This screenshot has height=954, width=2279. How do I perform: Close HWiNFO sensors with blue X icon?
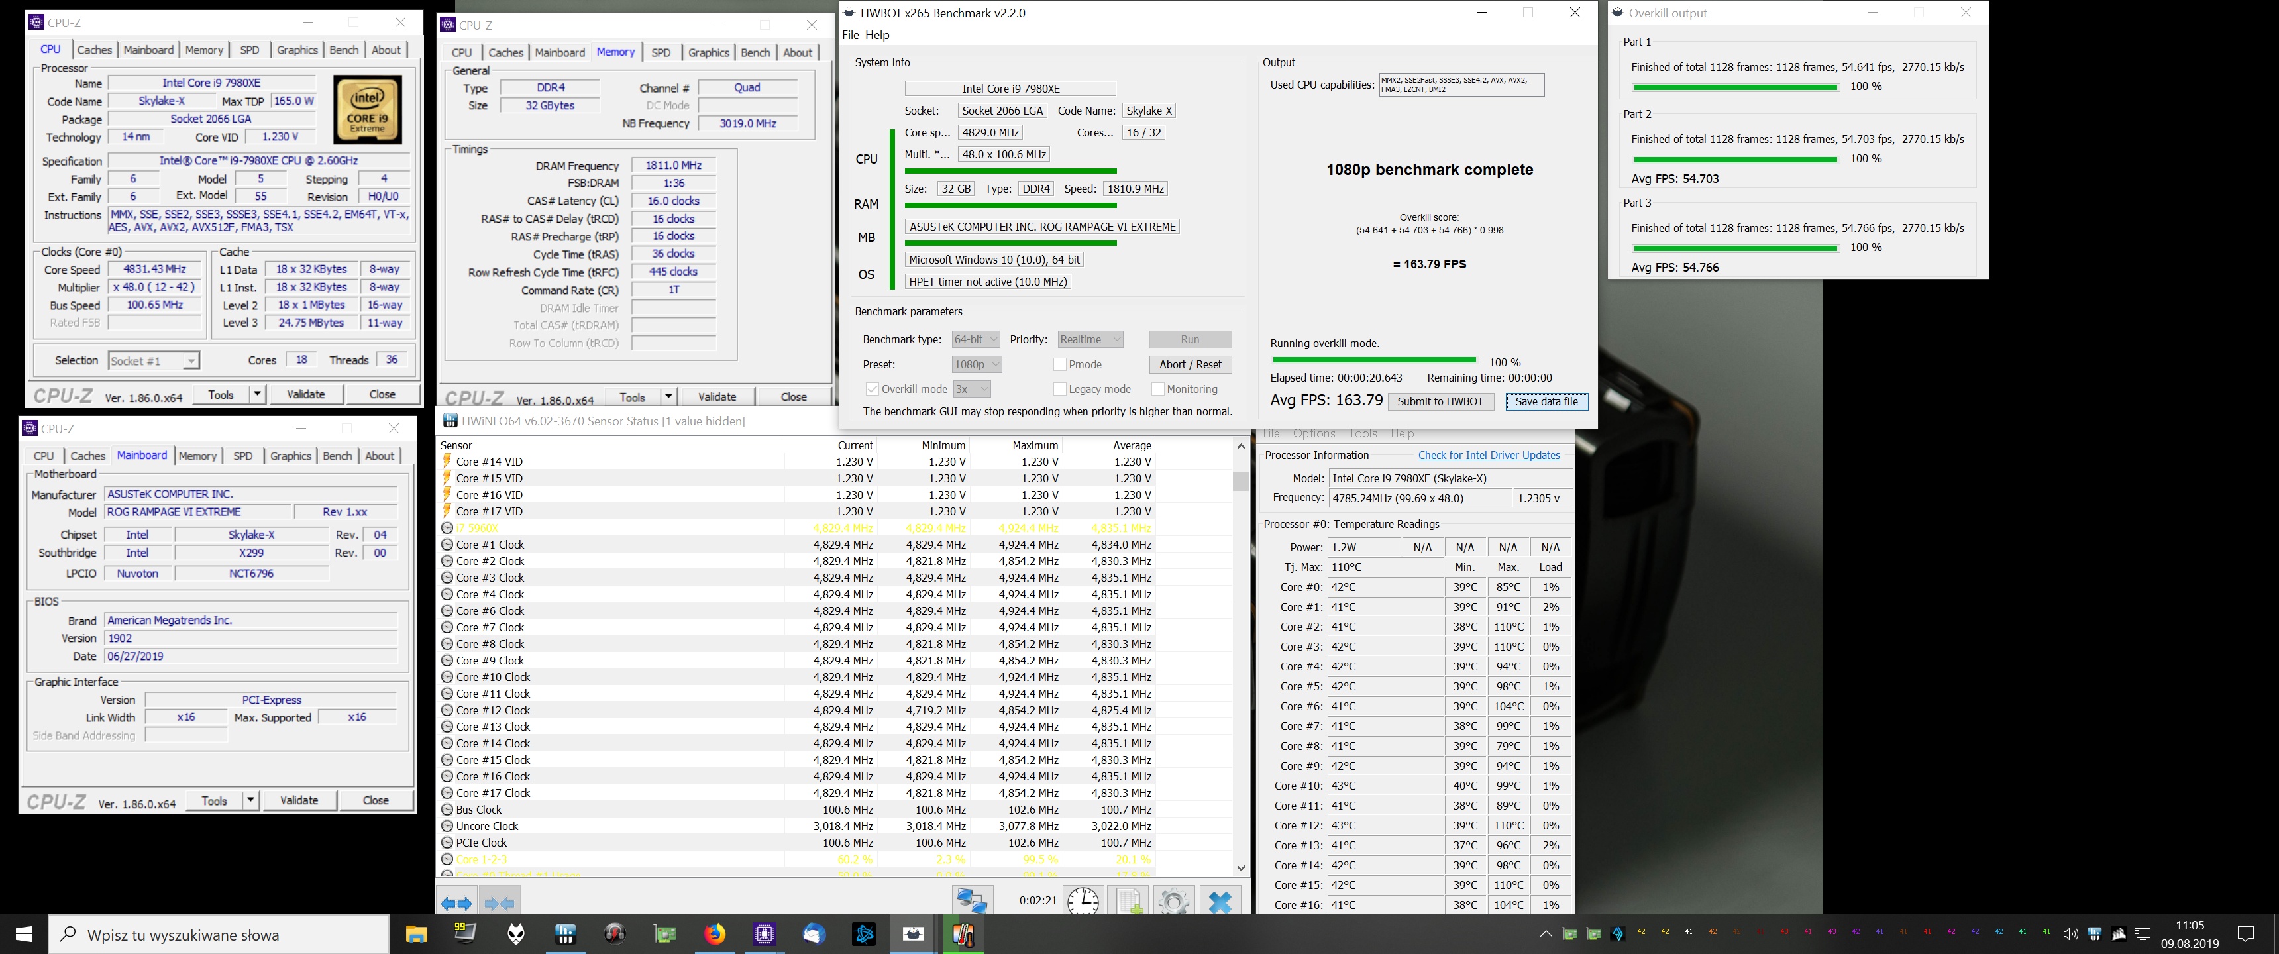[x=1220, y=902]
